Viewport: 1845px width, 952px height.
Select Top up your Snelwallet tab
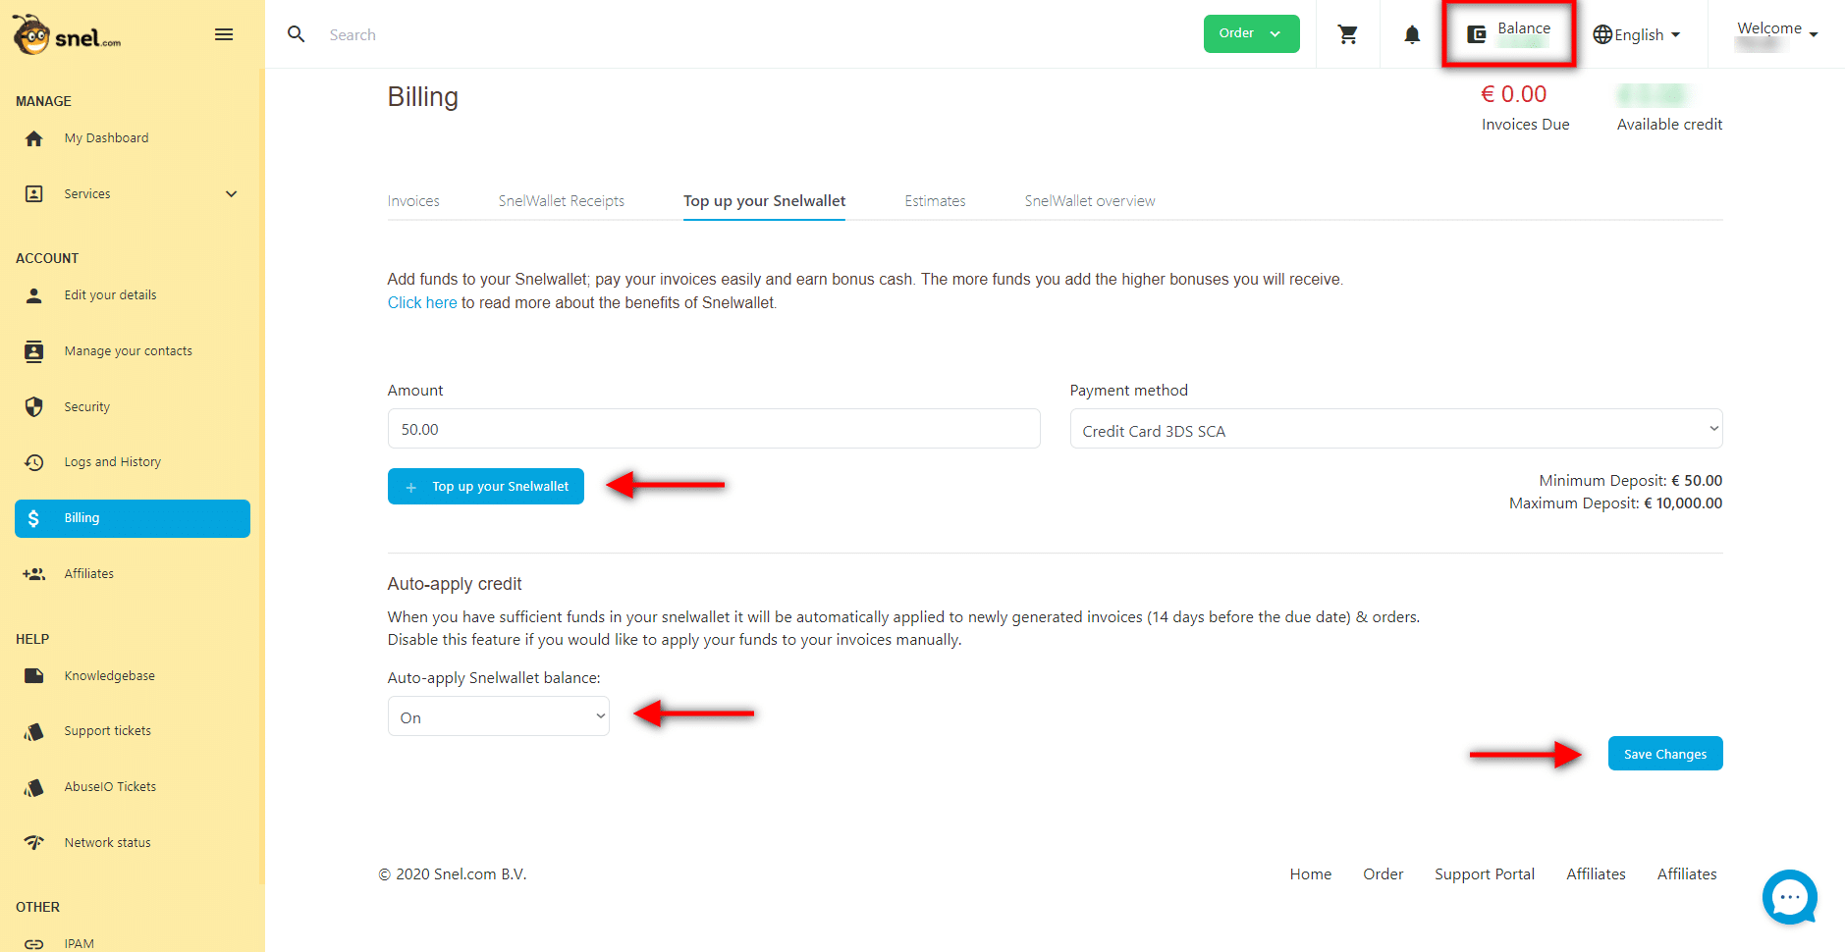764,201
